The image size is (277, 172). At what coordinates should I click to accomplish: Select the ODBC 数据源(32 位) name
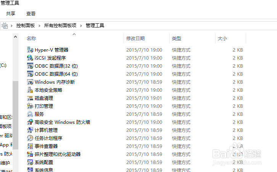point(56,66)
